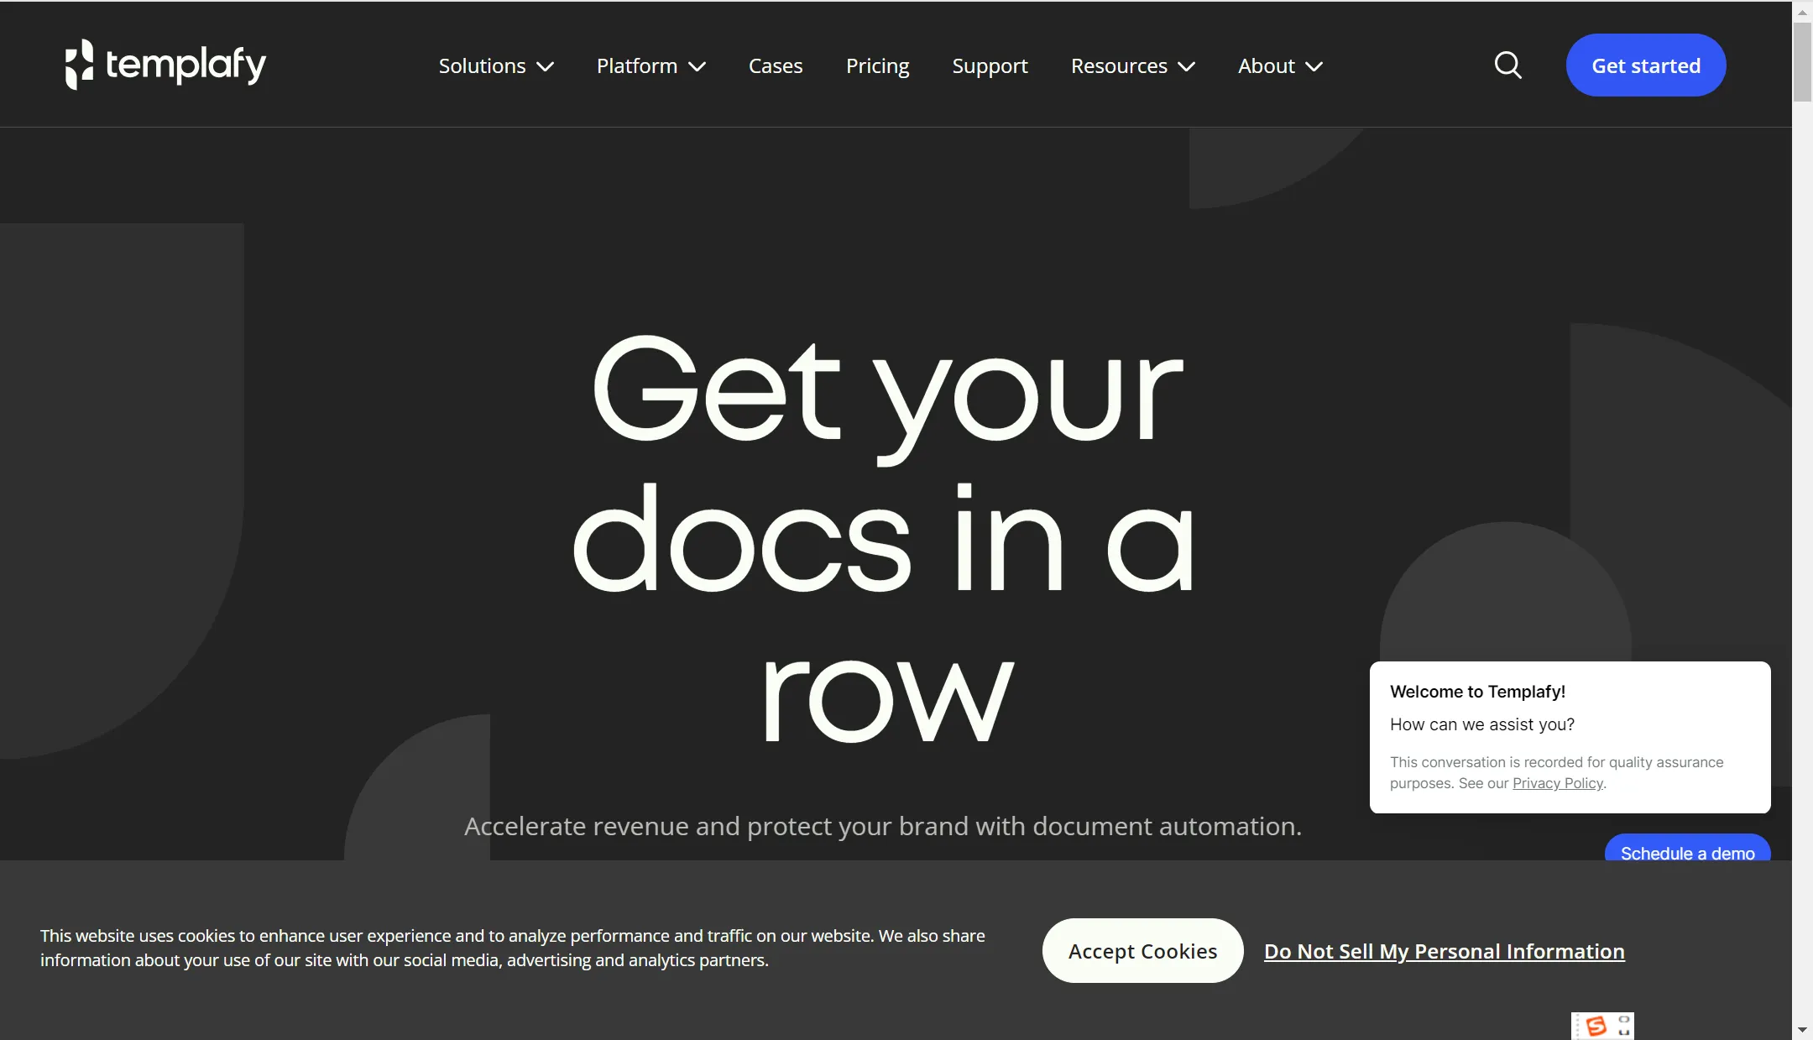Image resolution: width=1813 pixels, height=1040 pixels.
Task: Click the chat input field area
Action: pos(1570,736)
